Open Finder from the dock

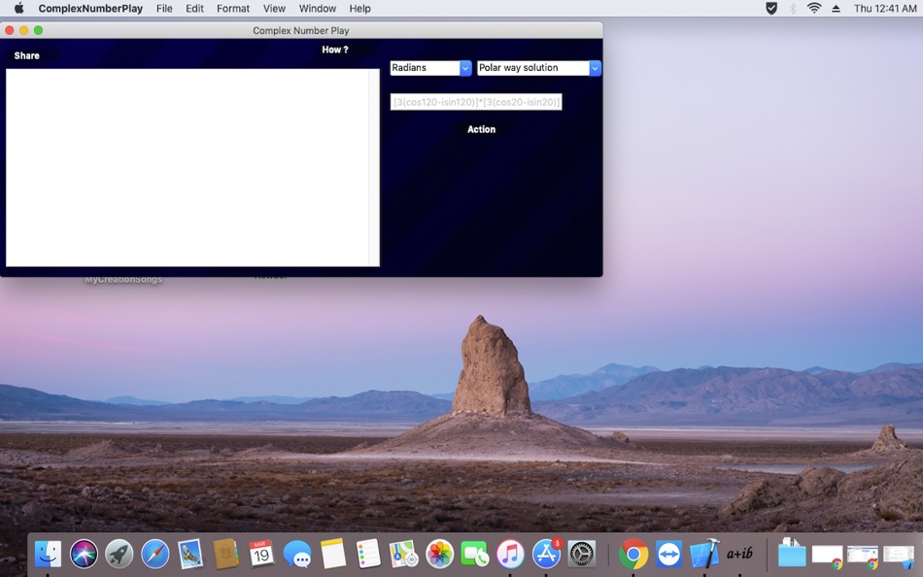49,554
